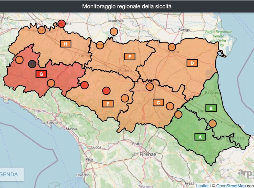Open the Legenda panel button
Viewport: 254px width, 188px height.
(x=11, y=174)
